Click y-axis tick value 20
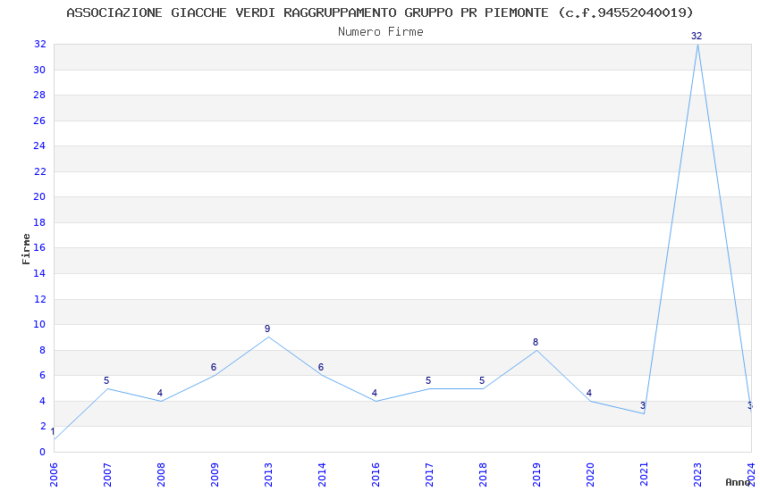 pos(39,196)
